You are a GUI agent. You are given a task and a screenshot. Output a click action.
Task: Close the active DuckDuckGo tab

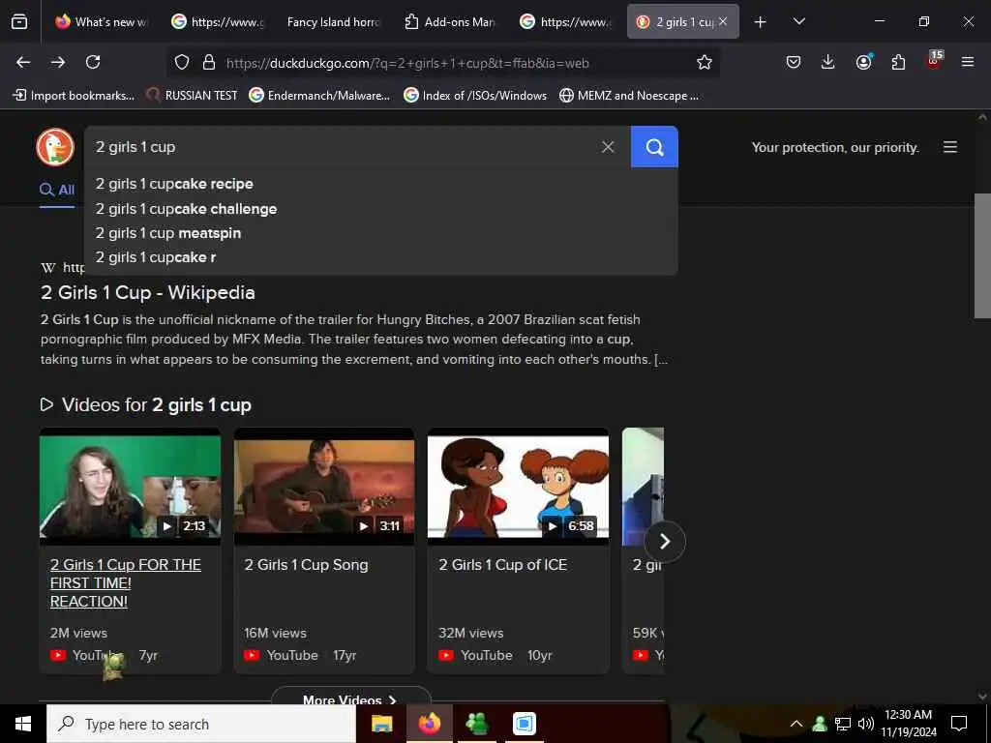point(723,21)
